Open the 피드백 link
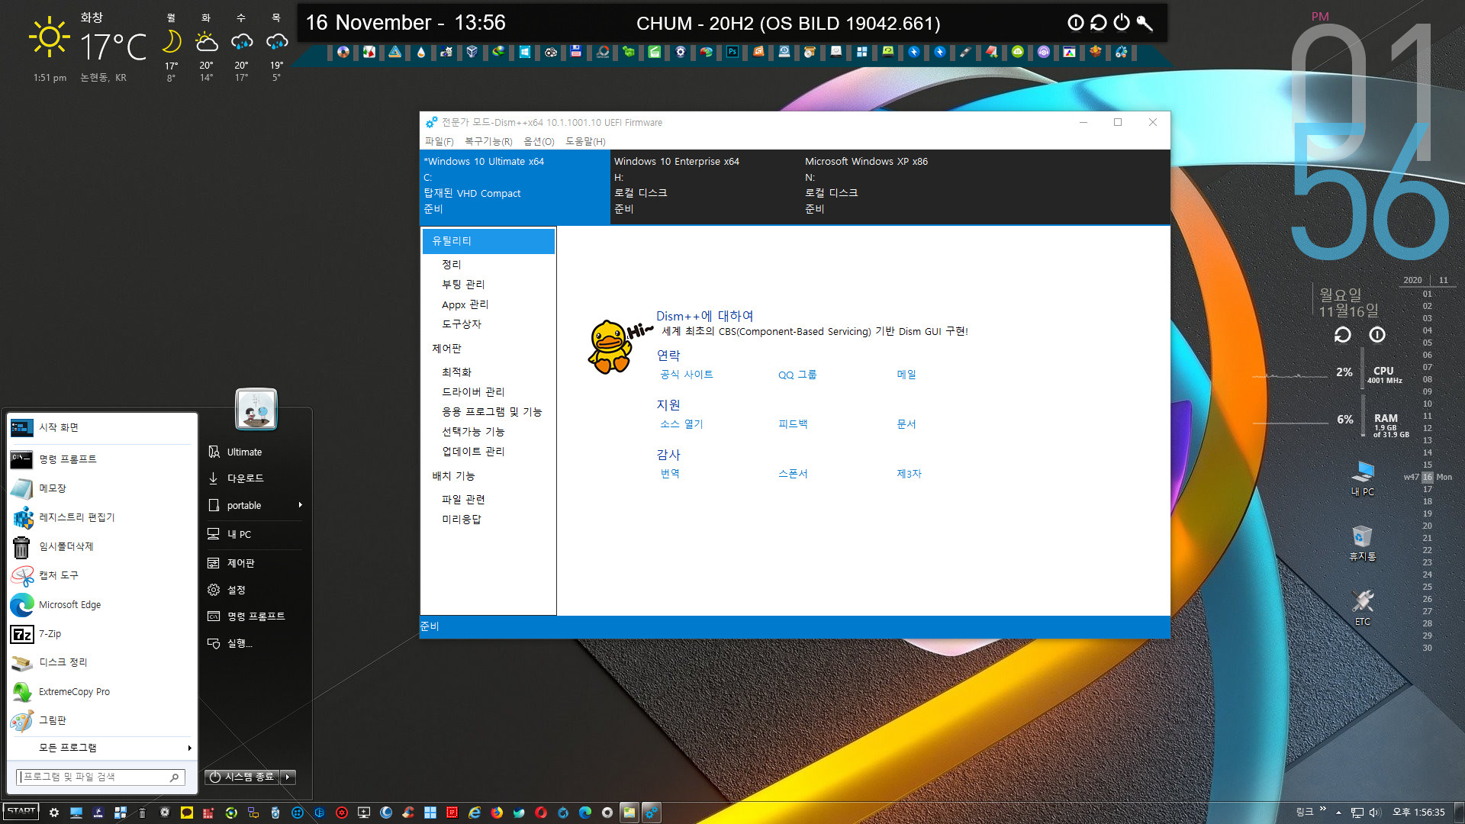This screenshot has height=824, width=1465. (x=793, y=424)
